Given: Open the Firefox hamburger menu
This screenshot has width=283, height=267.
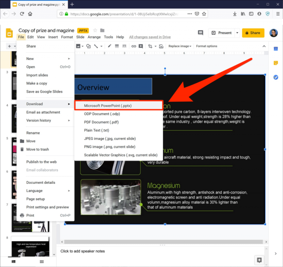Looking at the screenshot, I should (x=278, y=14).
